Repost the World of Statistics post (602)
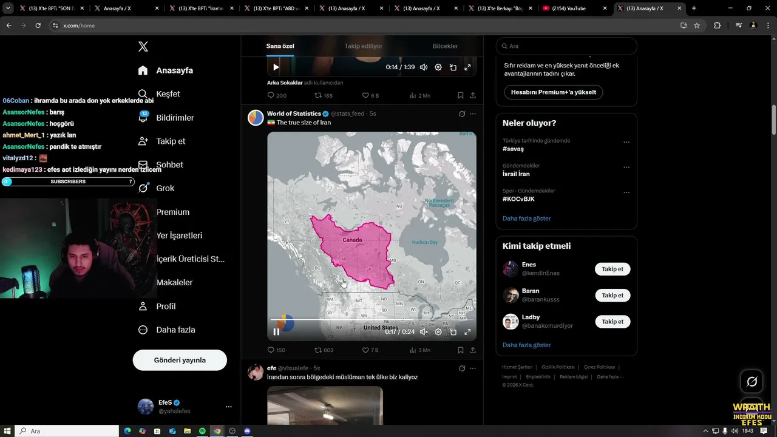 [x=324, y=350]
